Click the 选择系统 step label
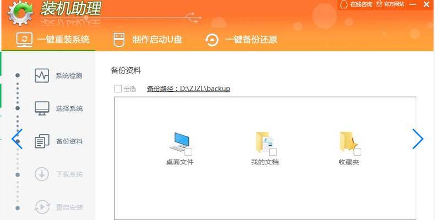The height and width of the screenshot is (220, 435). tap(69, 108)
